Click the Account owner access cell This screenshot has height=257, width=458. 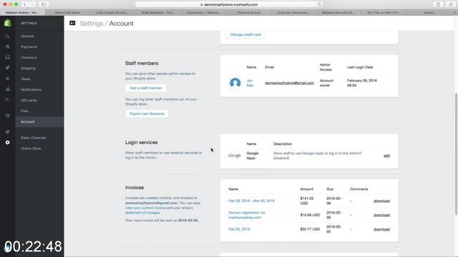pyautogui.click(x=326, y=83)
